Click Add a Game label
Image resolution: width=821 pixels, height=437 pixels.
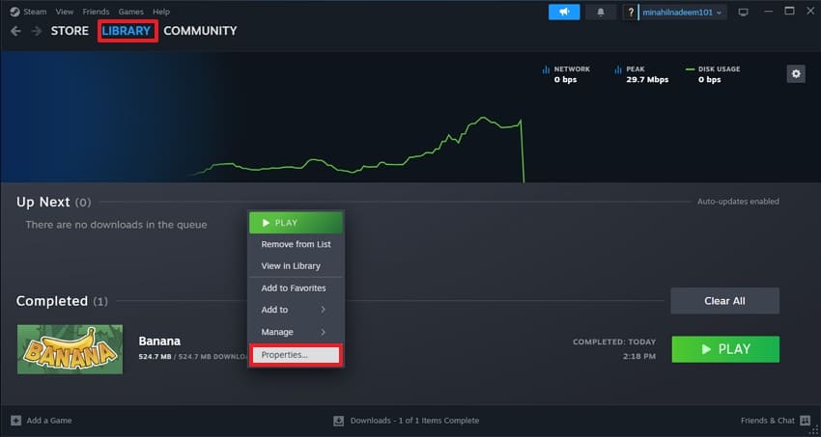click(49, 421)
